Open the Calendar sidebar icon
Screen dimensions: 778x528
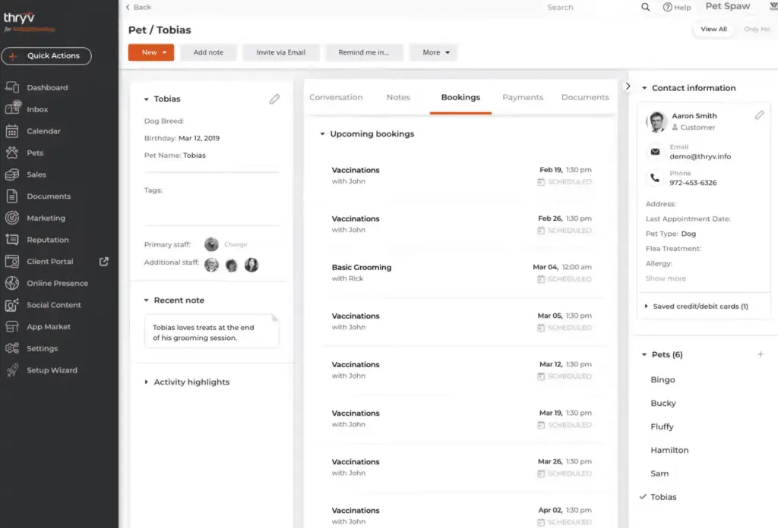point(12,130)
